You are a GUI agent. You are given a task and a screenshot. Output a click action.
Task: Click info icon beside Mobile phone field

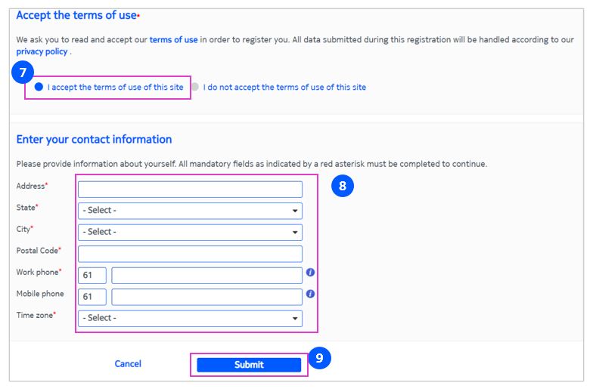tap(310, 294)
